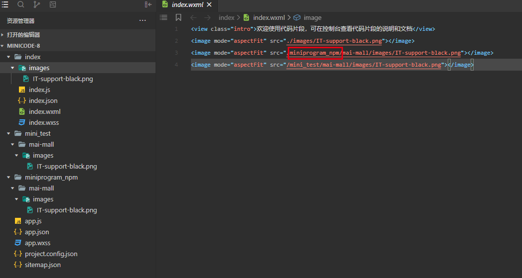Click the ./images/IT-support-black.png path on line 2
522x278 pixels.
pyautogui.click(x=334, y=41)
